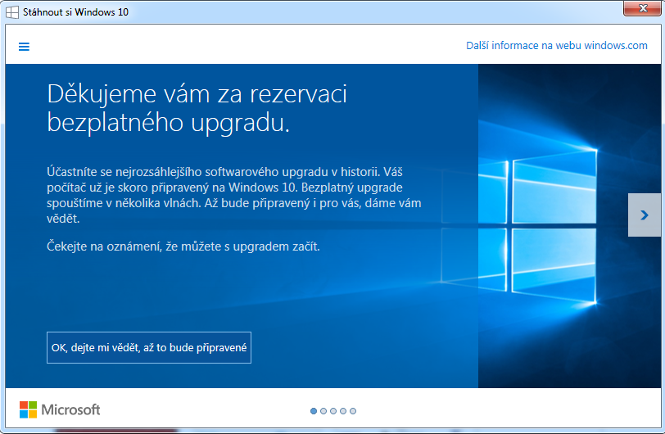The image size is (665, 434).
Task: Click OK, dejte mi vědět button
Action: (x=149, y=347)
